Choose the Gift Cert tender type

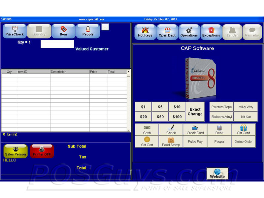147,142
